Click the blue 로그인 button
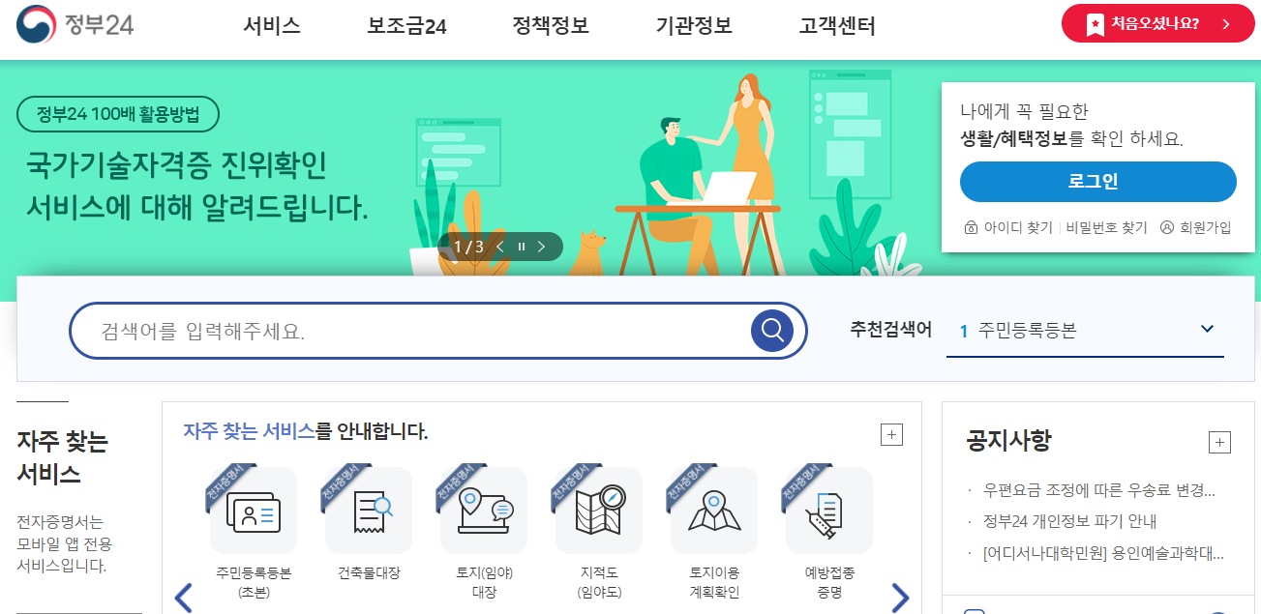The height and width of the screenshot is (614, 1261). 1098,182
